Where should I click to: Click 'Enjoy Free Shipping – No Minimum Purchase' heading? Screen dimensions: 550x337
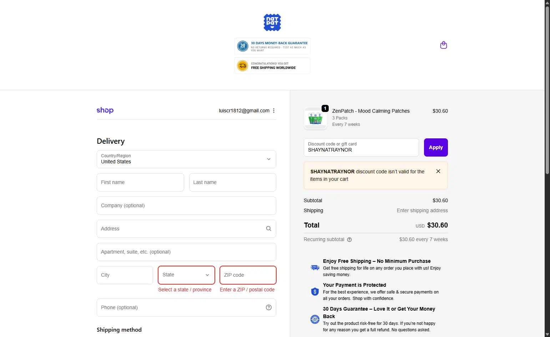(x=377, y=261)
